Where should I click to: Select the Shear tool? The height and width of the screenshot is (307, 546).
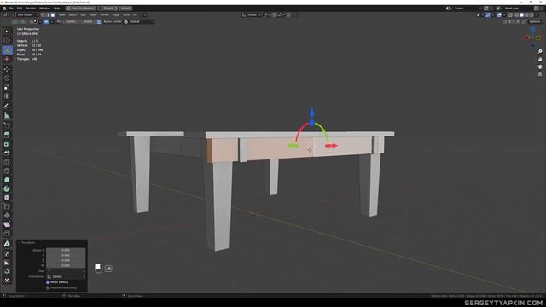pos(7,224)
